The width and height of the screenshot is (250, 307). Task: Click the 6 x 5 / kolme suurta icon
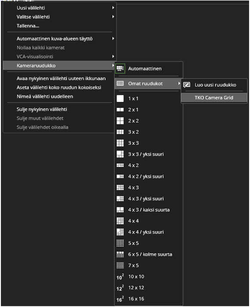(x=120, y=254)
